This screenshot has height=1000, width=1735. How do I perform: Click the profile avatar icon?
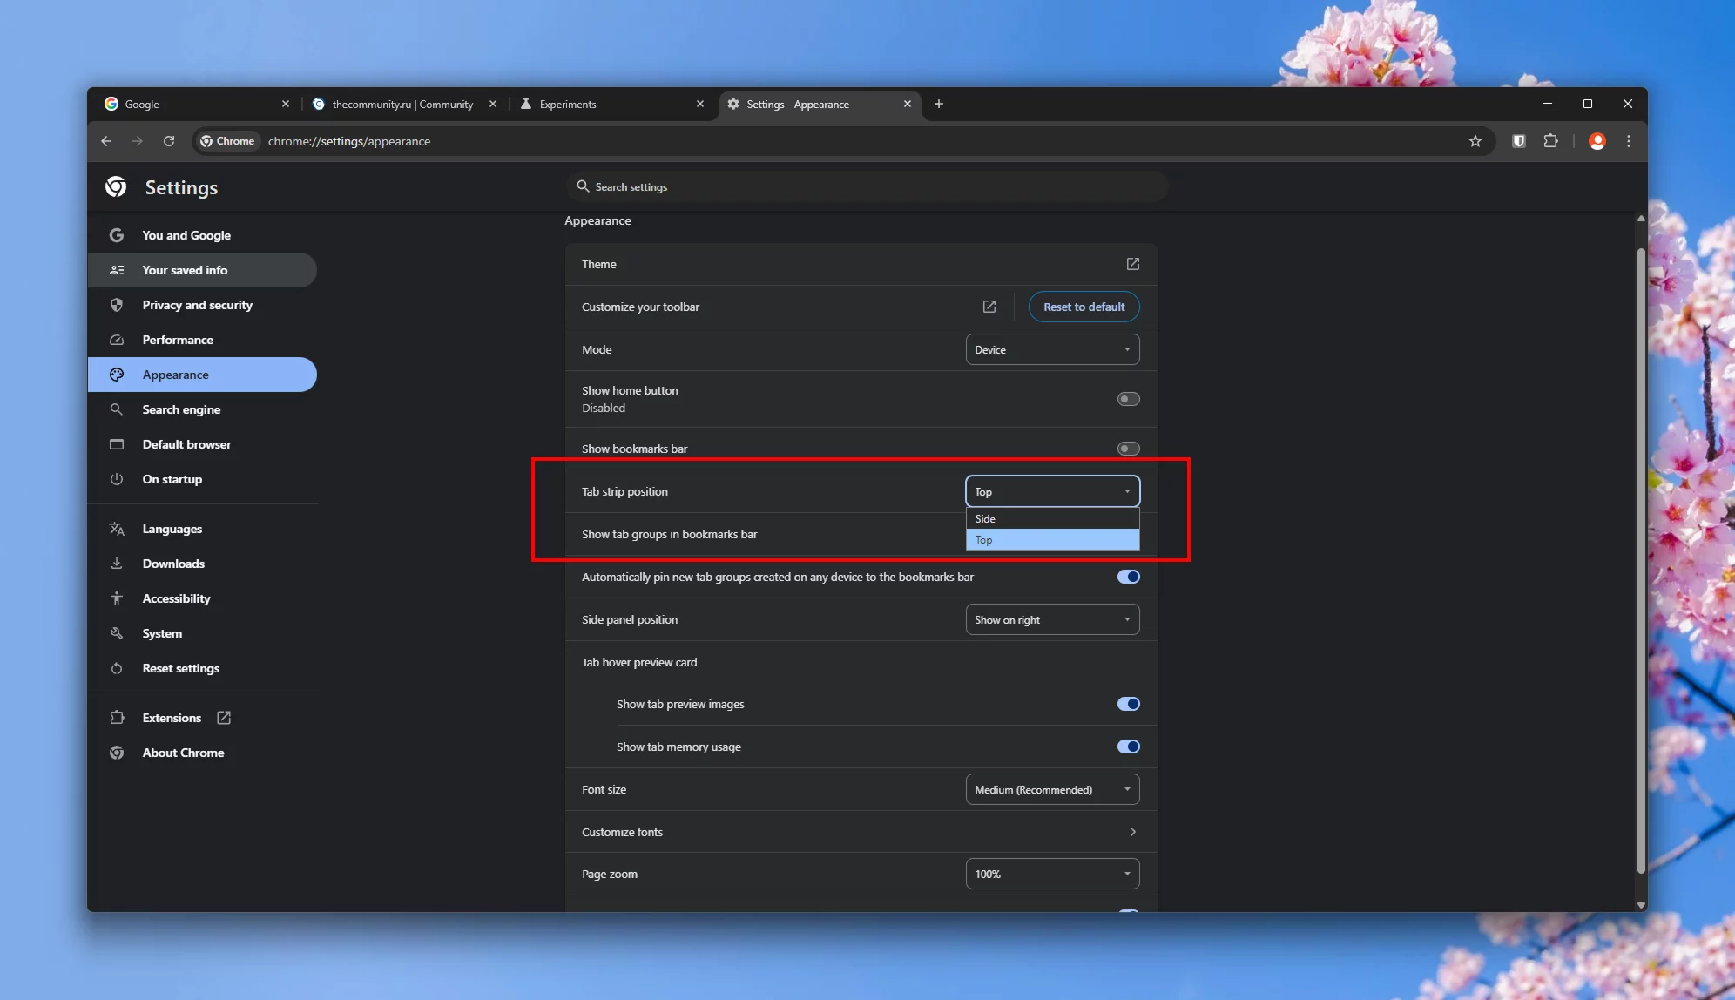tap(1597, 141)
